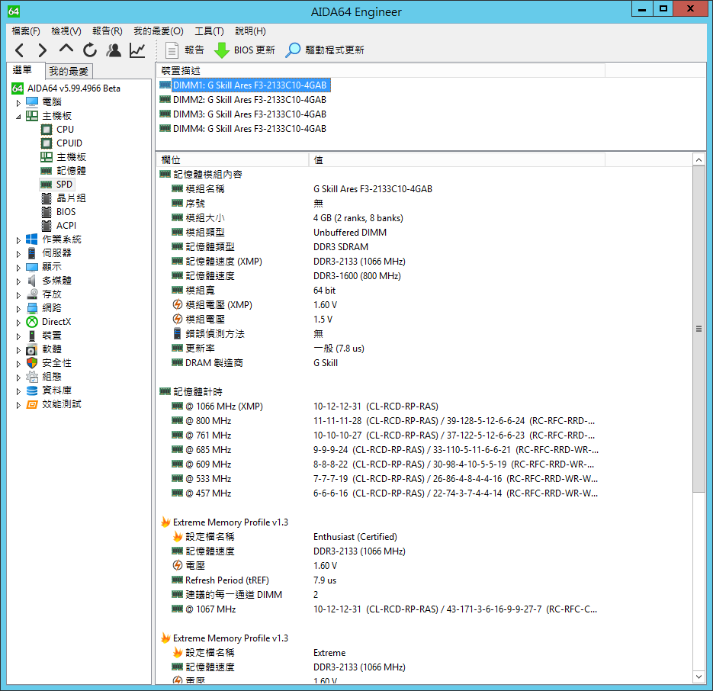Click the security shield icon beside 安全性
713x691 pixels.
coord(32,363)
